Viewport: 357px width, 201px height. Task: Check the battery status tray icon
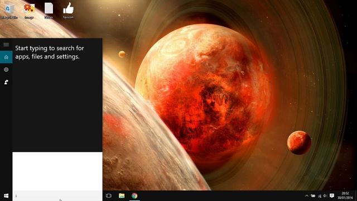[x=313, y=196]
